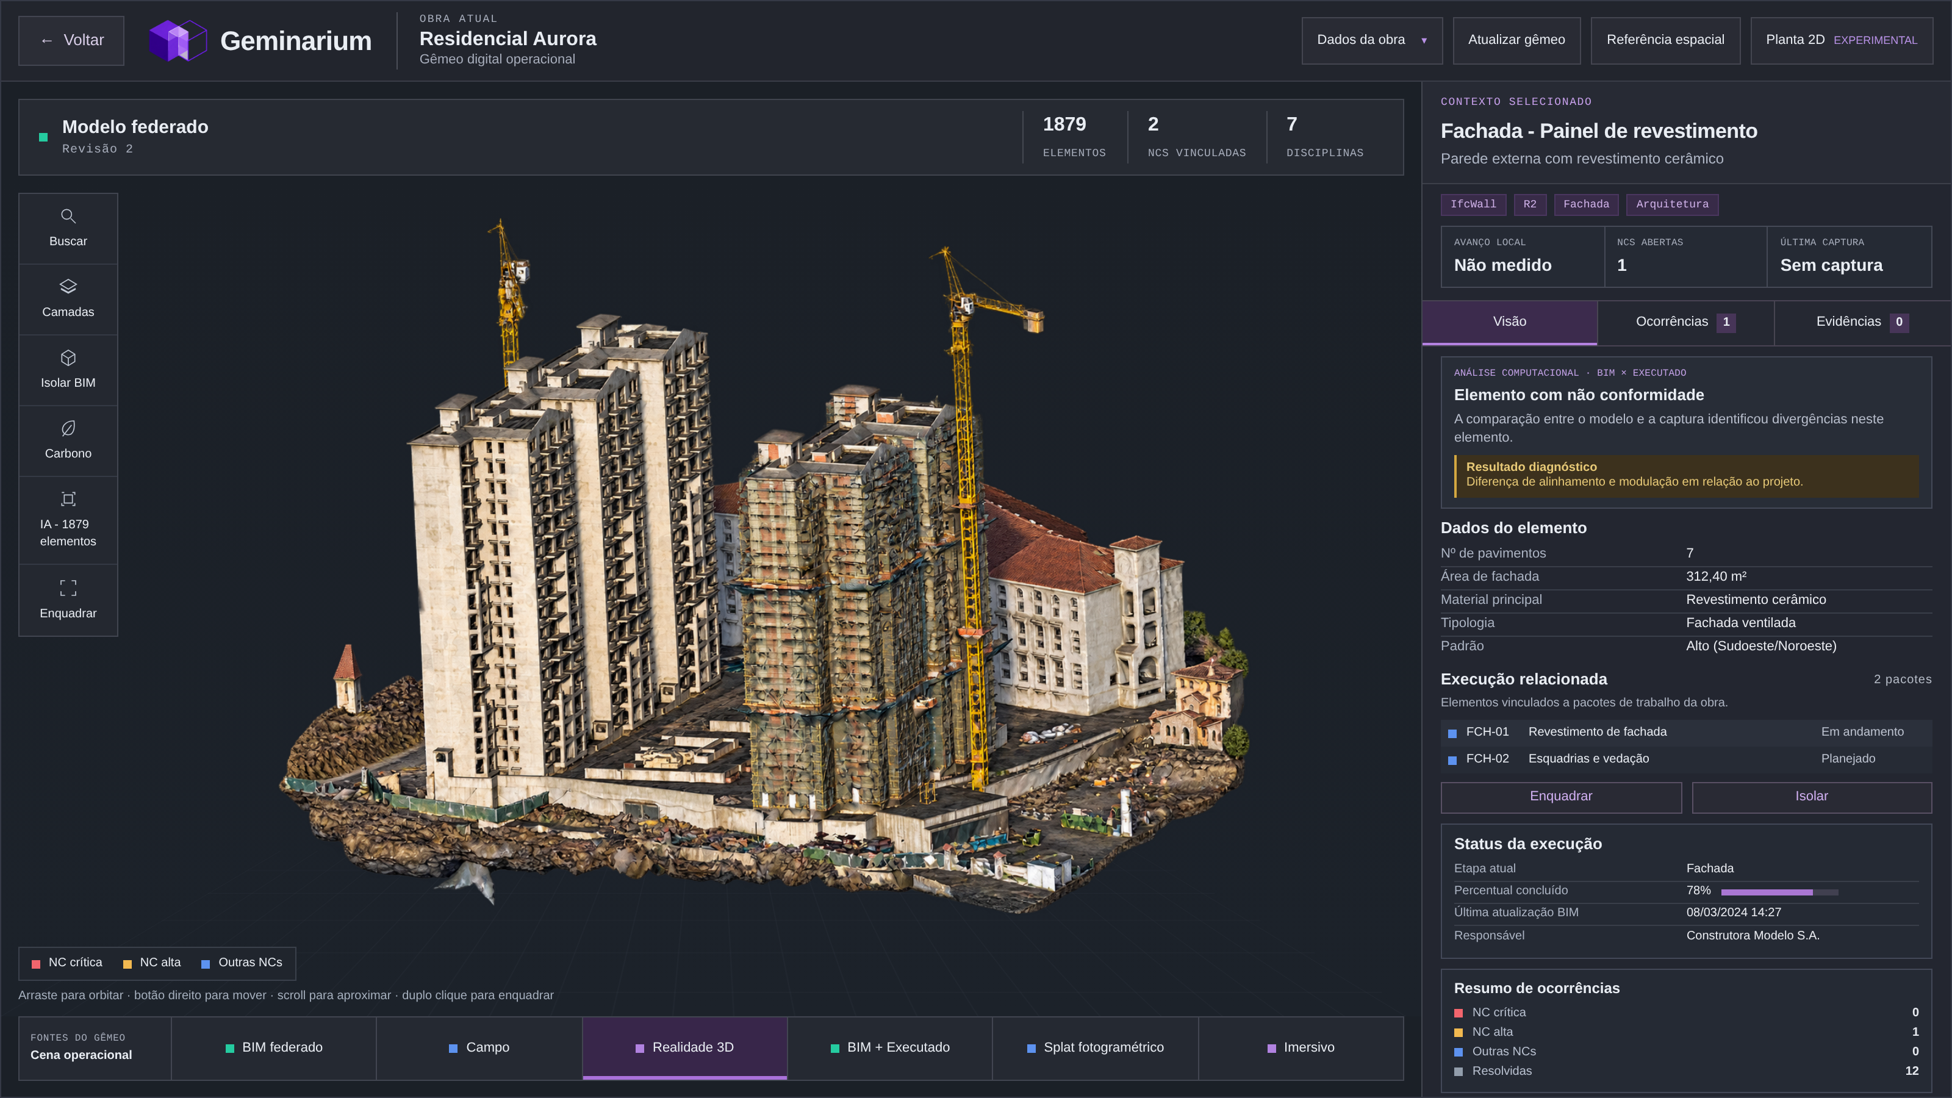Open the Planta 2D experimental view
Image resolution: width=1952 pixels, height=1098 pixels.
[1842, 40]
